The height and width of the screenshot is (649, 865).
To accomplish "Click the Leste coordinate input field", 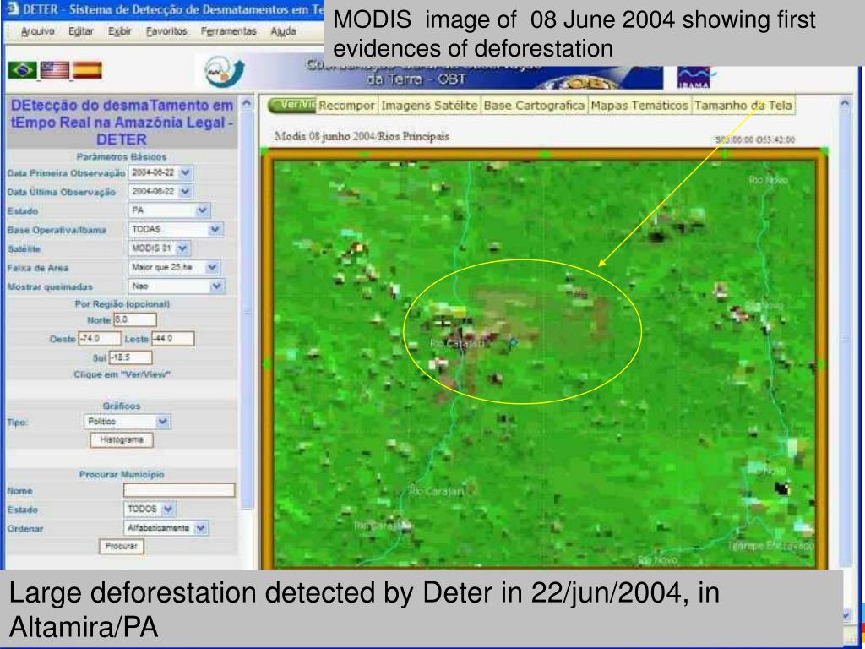I will point(172,338).
